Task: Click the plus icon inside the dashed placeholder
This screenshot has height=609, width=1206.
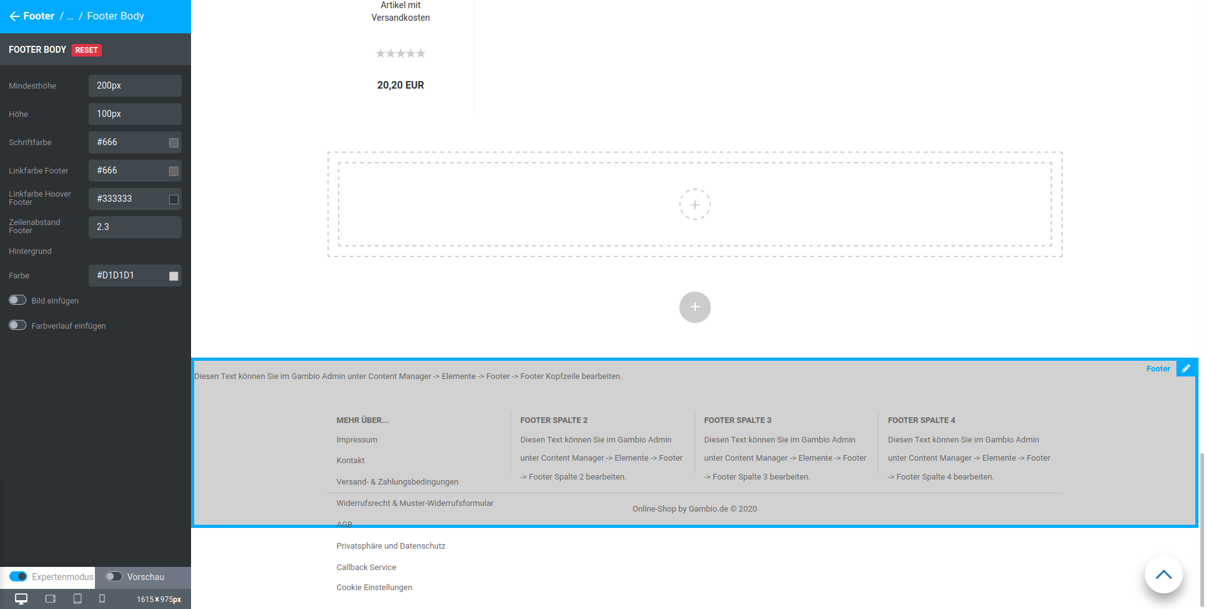Action: 694,204
